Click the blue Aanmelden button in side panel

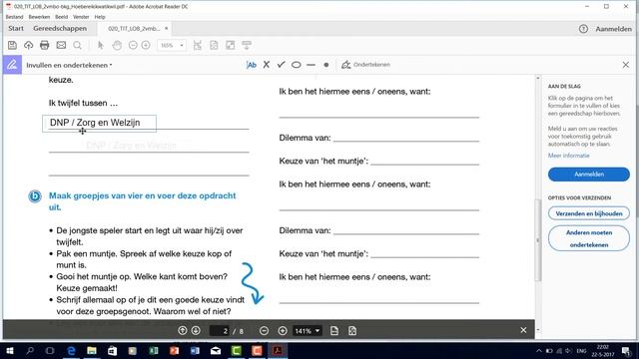[589, 175]
